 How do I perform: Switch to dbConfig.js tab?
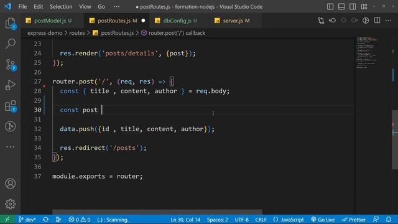click(180, 21)
